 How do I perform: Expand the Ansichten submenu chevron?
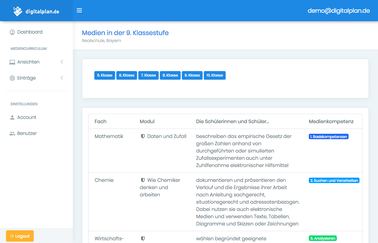click(62, 62)
